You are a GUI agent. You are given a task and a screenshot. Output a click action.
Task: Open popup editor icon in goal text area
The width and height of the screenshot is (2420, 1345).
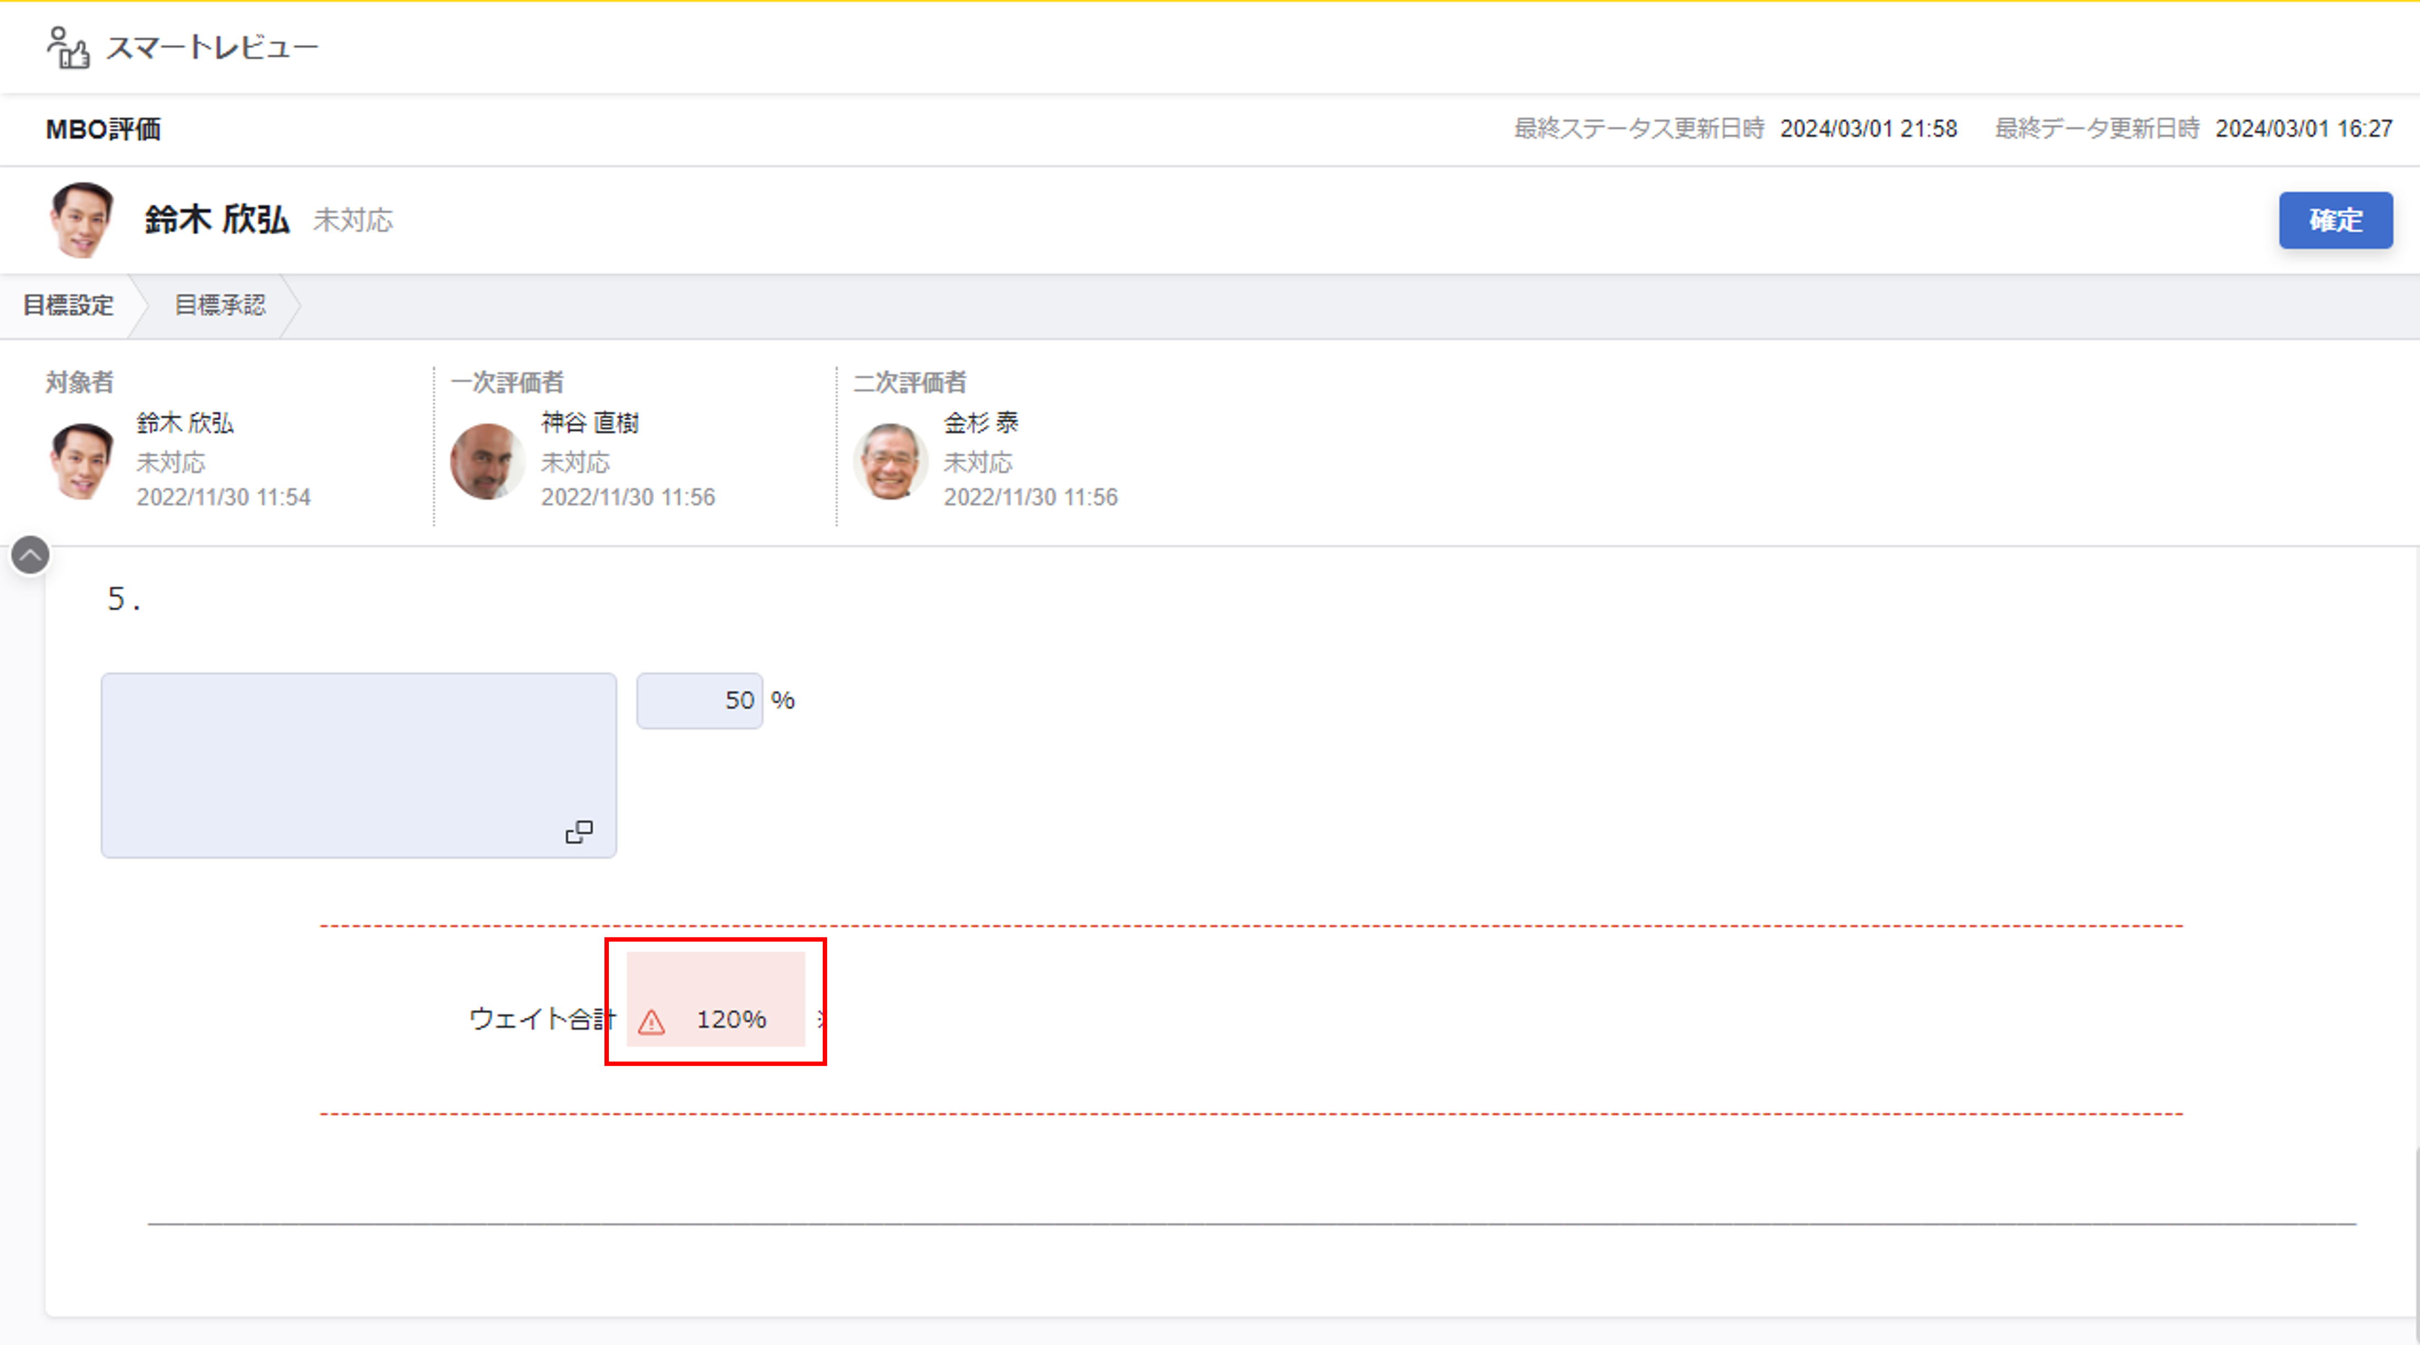(x=579, y=832)
